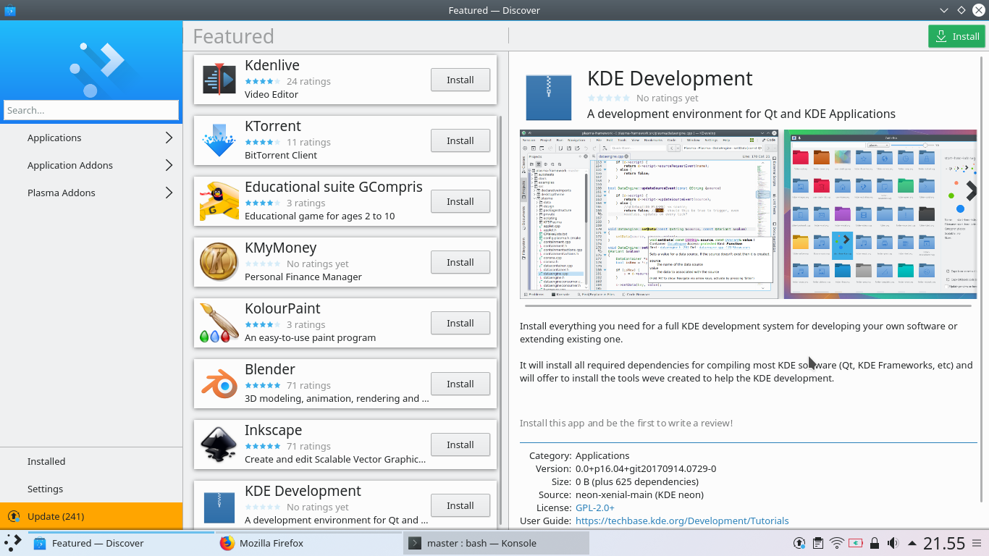Click the Search field in the sidebar
The width and height of the screenshot is (989, 556).
91,110
